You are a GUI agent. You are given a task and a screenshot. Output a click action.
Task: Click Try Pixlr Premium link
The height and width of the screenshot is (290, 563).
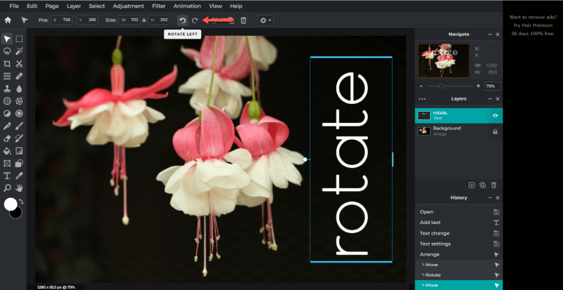(533, 25)
